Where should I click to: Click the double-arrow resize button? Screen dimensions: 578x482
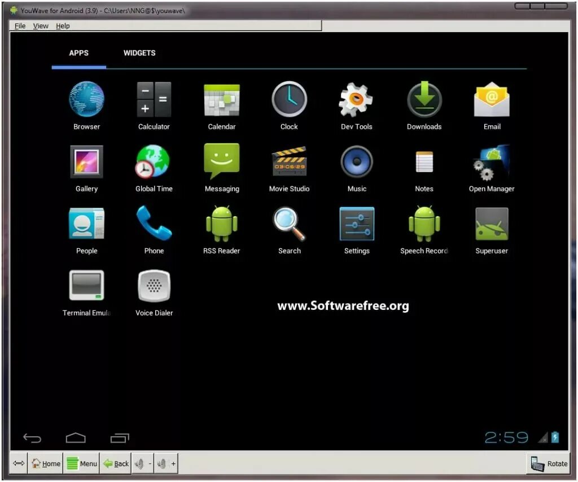[x=19, y=463]
